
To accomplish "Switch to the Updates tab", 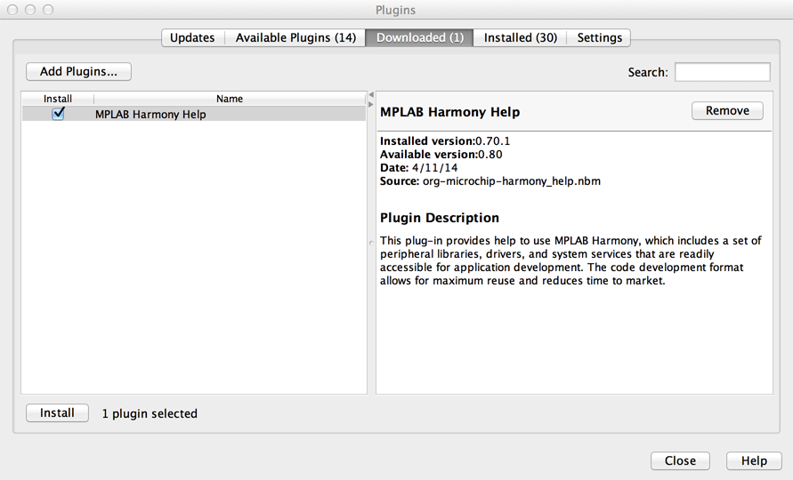I will 192,37.
